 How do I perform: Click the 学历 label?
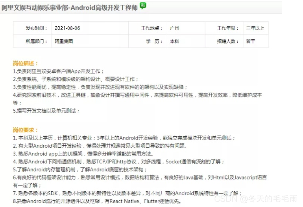(x=154, y=41)
